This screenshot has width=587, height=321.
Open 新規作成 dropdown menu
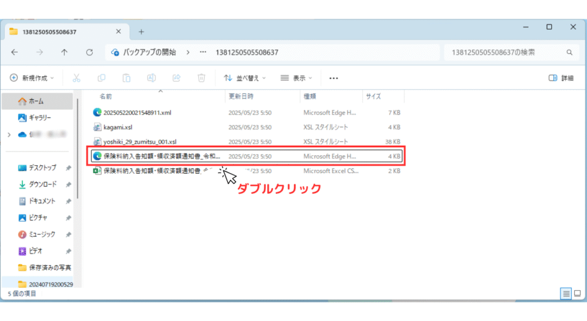(x=32, y=78)
